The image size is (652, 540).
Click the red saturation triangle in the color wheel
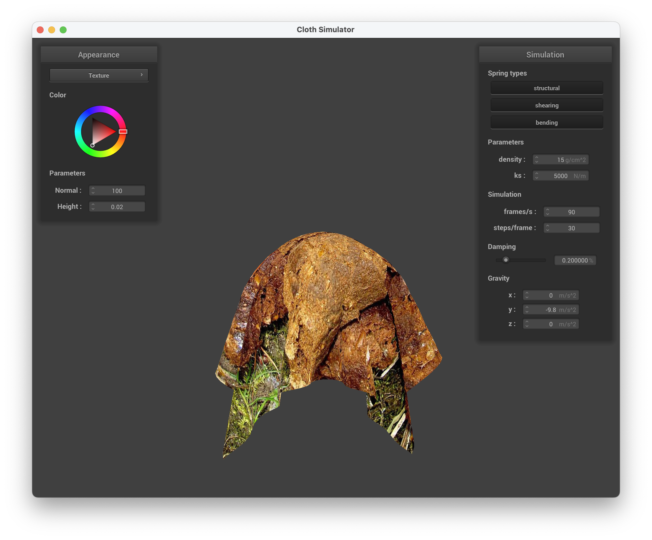coord(102,132)
